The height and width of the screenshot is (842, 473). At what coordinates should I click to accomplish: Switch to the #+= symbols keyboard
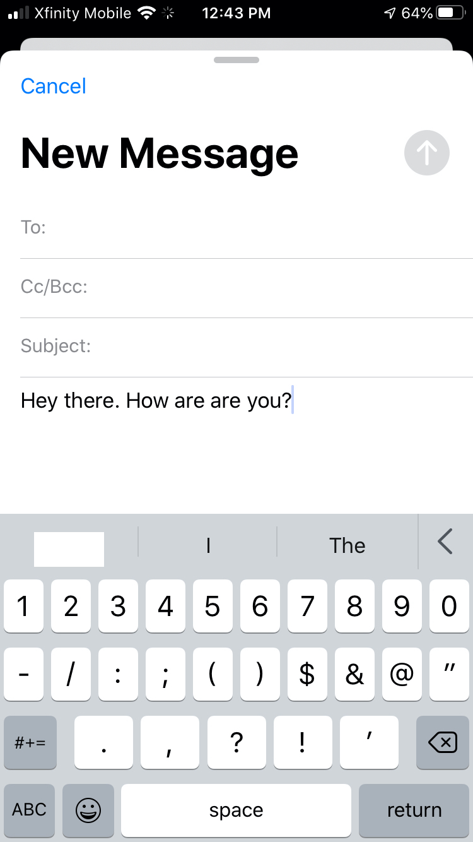tap(30, 742)
